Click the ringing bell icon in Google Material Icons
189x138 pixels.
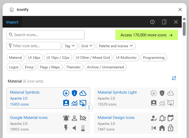pos(66,118)
